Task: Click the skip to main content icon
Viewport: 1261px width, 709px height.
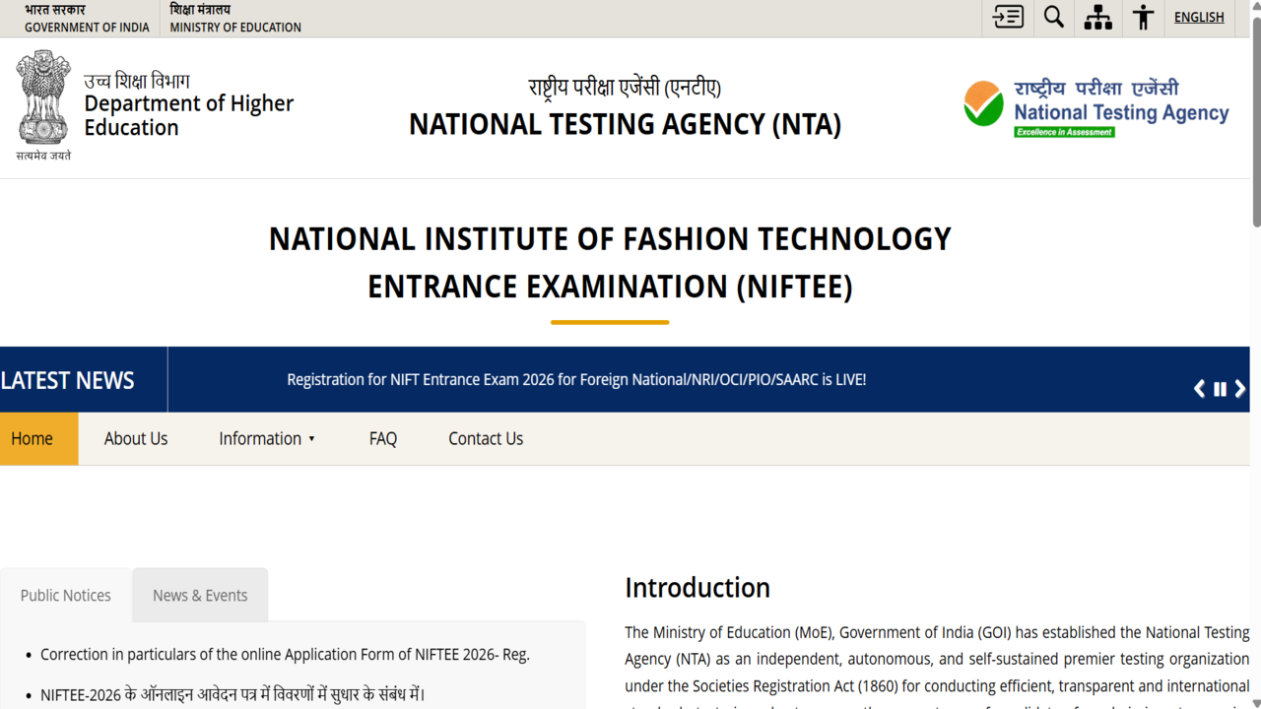Action: tap(1008, 18)
